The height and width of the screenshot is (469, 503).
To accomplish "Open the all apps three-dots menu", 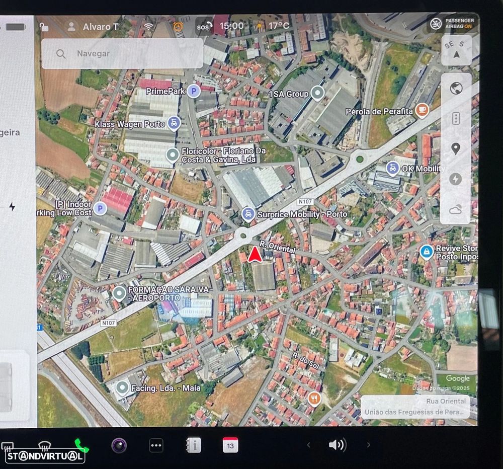I will click(x=156, y=445).
